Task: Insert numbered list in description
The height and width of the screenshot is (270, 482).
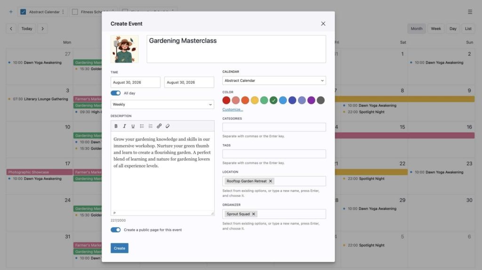Action: (150, 126)
